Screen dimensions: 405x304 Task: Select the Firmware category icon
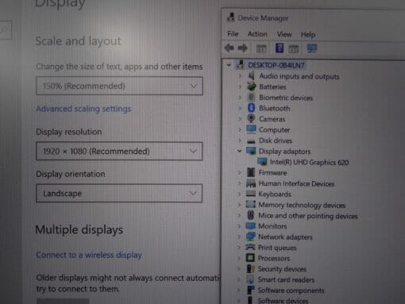click(251, 172)
